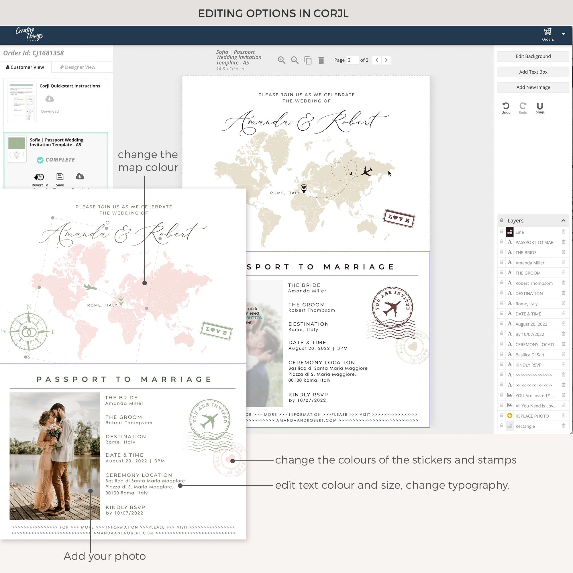Click the Undo icon
Image resolution: width=573 pixels, height=573 pixels.
pyautogui.click(x=506, y=106)
